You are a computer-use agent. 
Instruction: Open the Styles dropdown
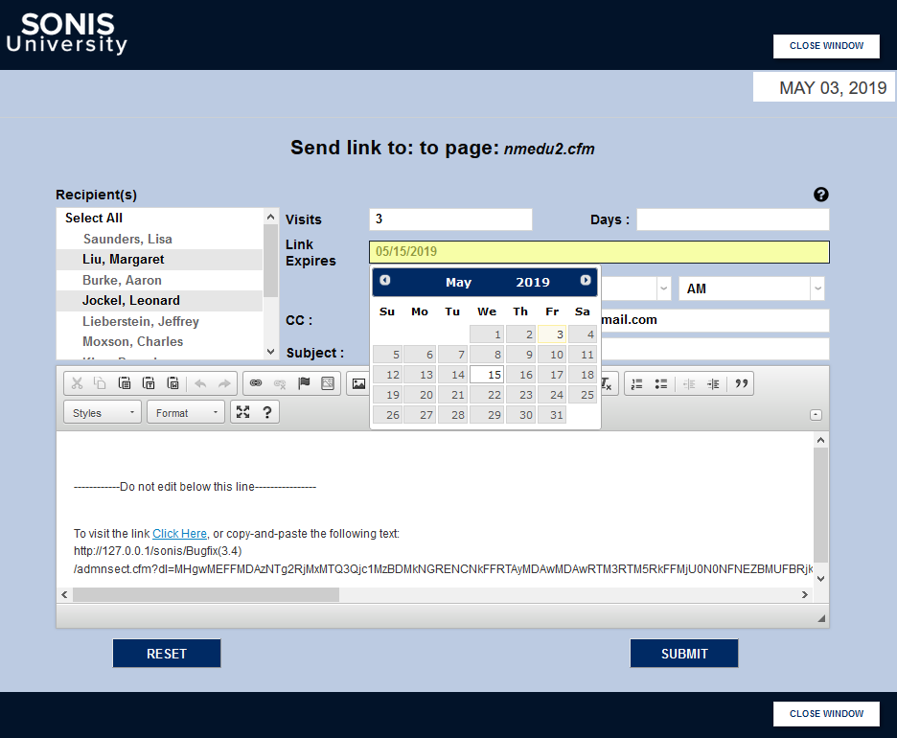pyautogui.click(x=103, y=412)
